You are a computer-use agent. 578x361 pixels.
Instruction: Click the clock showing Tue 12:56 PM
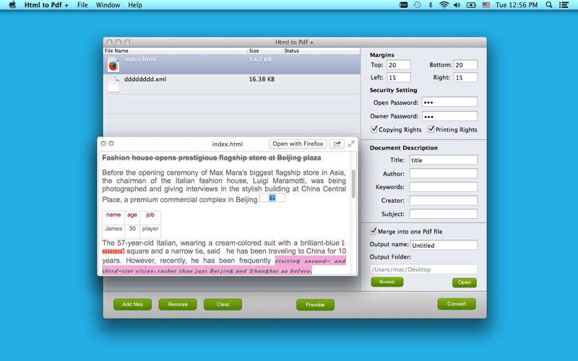[x=517, y=5]
